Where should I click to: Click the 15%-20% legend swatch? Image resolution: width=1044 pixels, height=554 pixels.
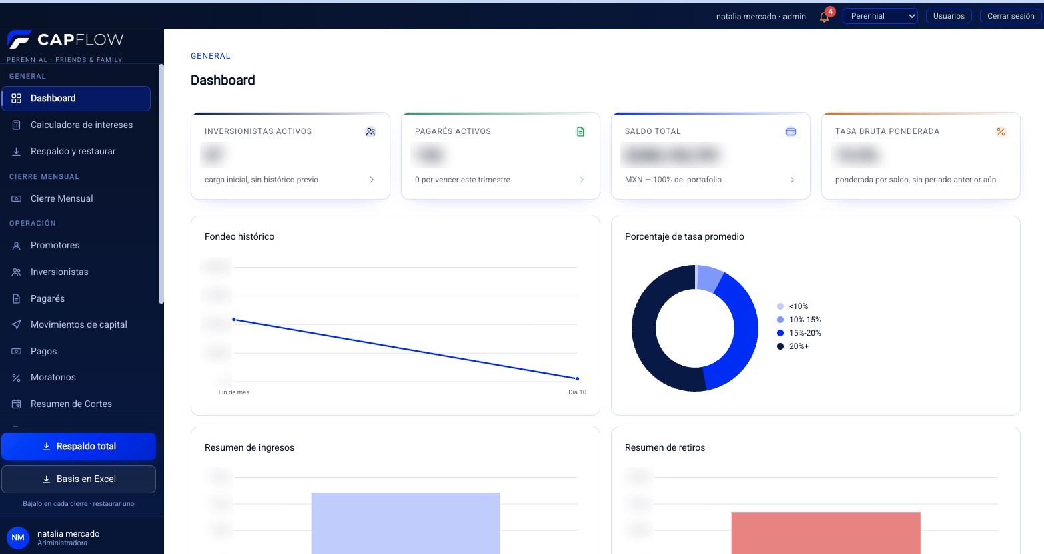click(x=780, y=333)
